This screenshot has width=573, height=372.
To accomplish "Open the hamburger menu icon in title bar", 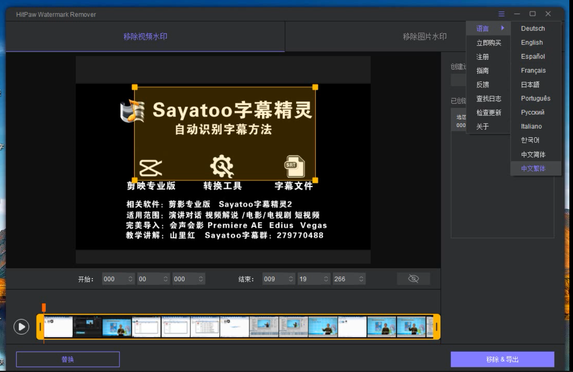I will coord(501,14).
